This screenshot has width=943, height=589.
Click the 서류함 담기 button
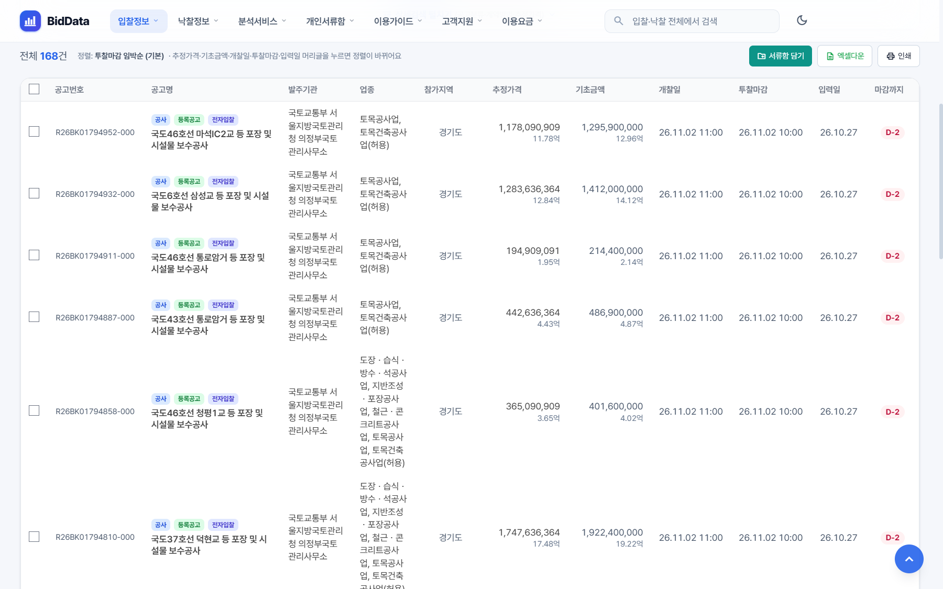(x=780, y=56)
